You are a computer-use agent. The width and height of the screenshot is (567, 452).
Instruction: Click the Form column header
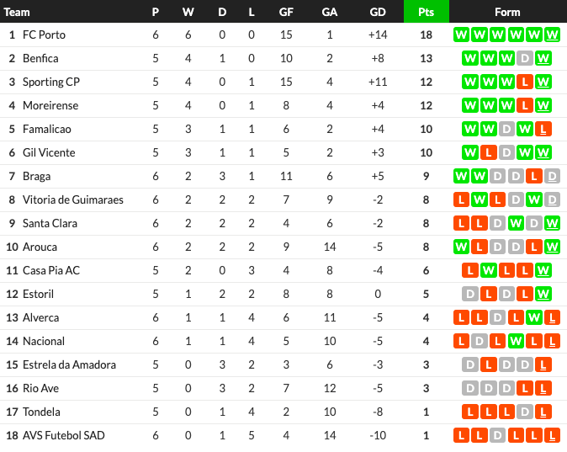507,12
